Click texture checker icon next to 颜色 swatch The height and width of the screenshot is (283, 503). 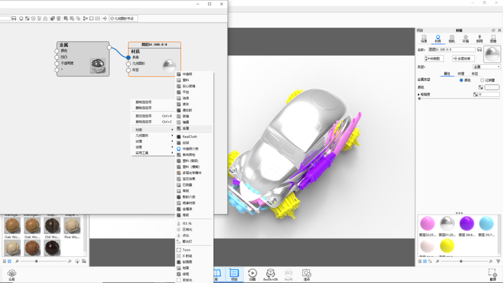(x=481, y=87)
